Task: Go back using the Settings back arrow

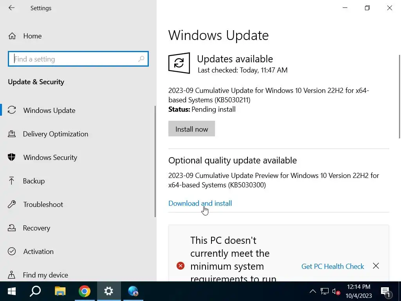Action: (x=11, y=8)
